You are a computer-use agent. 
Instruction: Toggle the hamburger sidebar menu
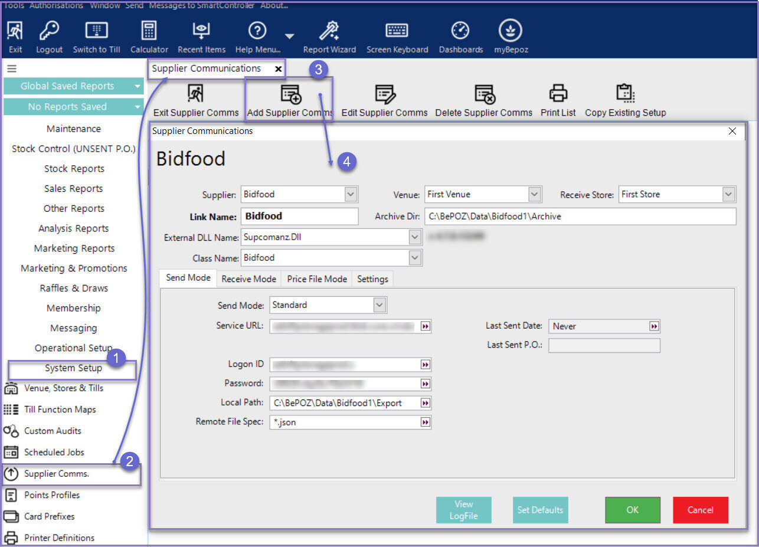point(11,68)
